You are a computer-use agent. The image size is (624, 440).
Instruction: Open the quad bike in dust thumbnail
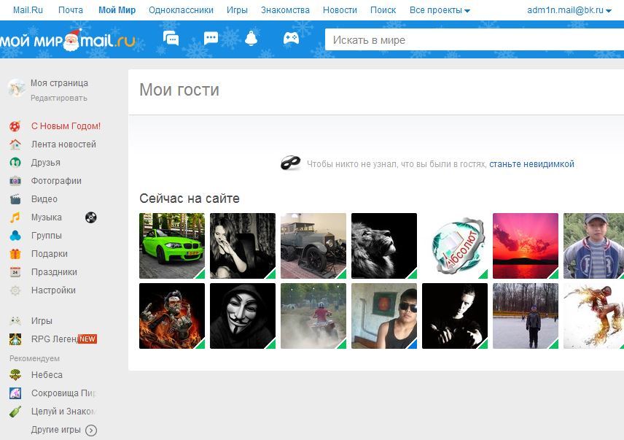(313, 316)
